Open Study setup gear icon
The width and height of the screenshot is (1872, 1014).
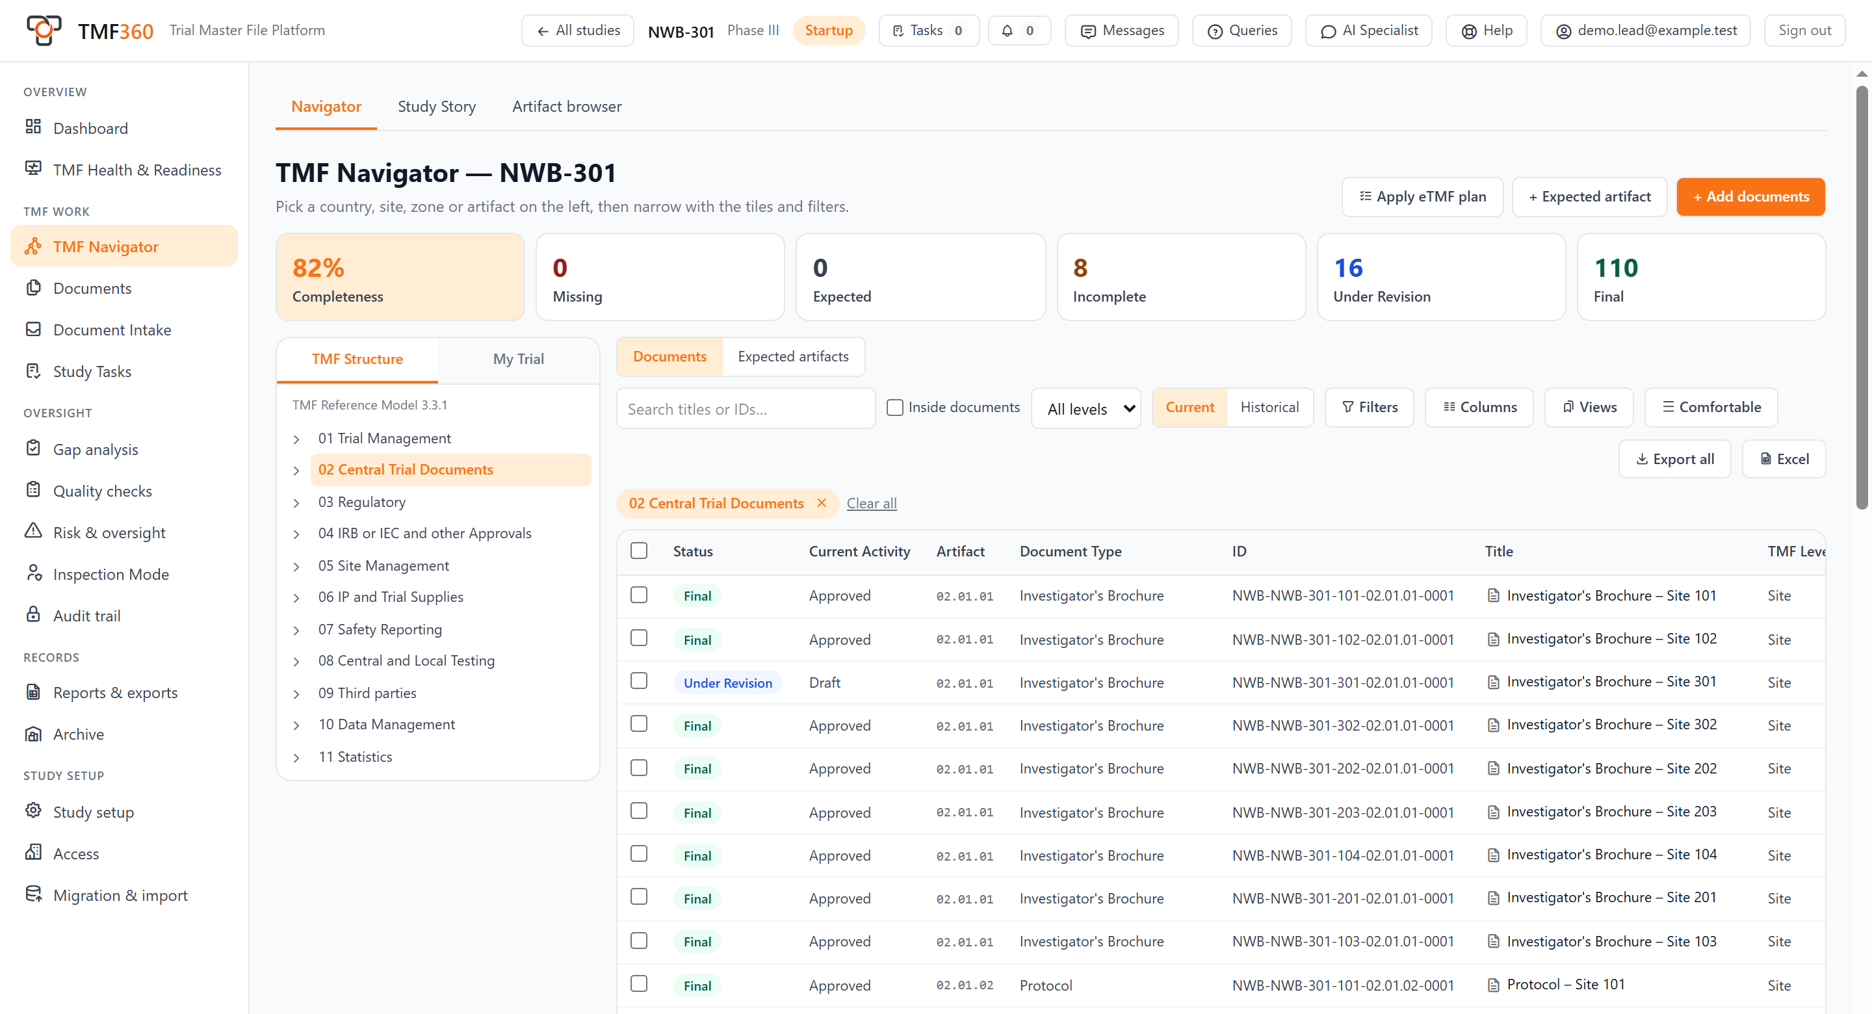point(32,811)
